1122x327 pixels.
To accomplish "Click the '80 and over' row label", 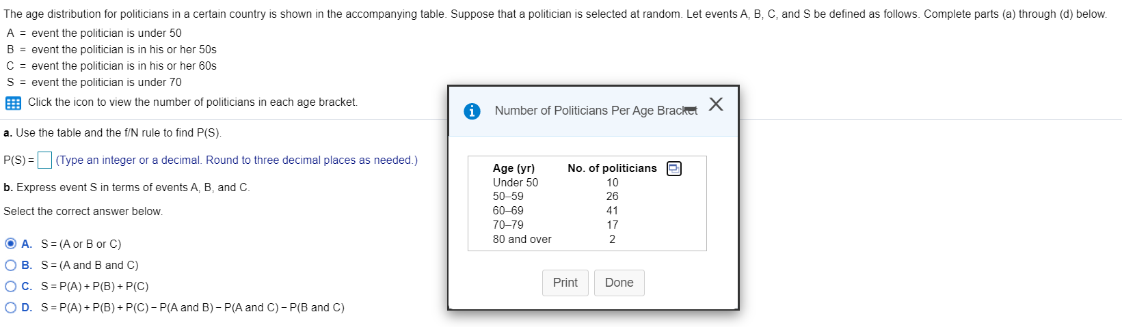I will point(522,239).
